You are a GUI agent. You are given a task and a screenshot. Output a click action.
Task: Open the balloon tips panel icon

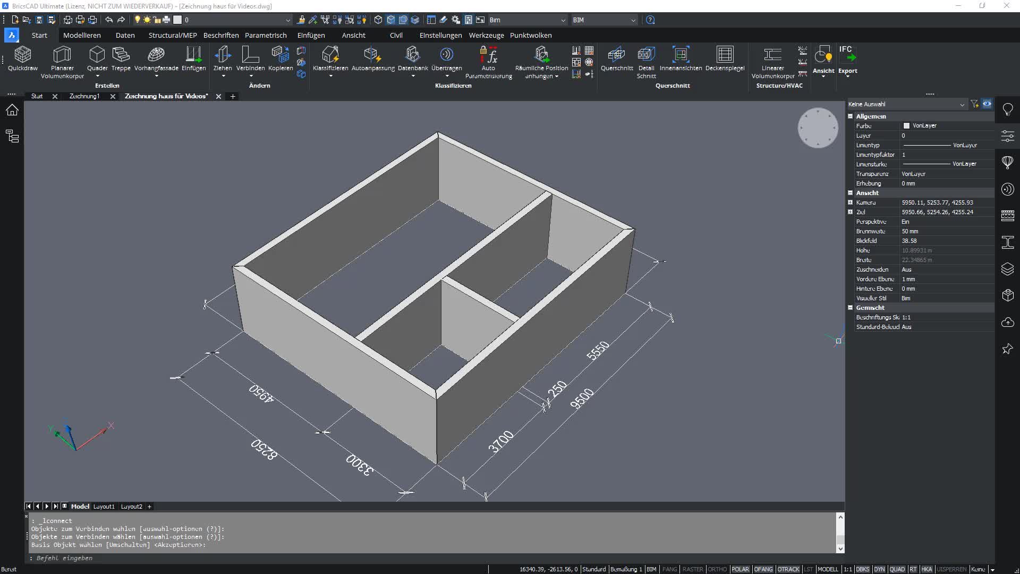1008,163
